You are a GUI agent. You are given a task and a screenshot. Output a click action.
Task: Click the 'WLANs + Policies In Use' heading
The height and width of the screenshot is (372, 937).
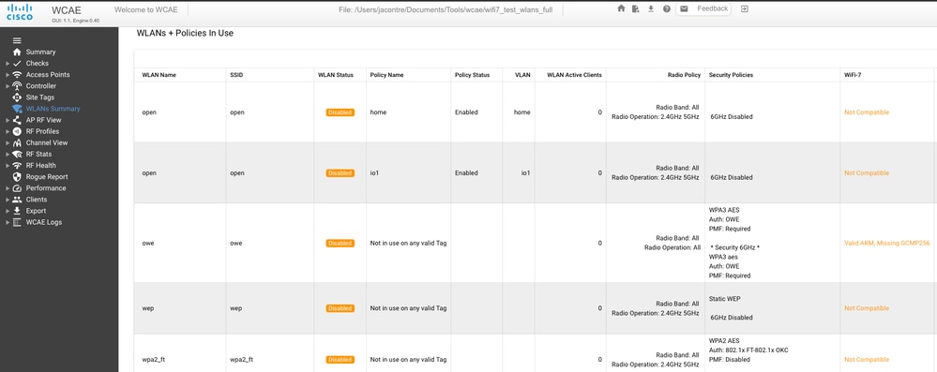tap(186, 34)
